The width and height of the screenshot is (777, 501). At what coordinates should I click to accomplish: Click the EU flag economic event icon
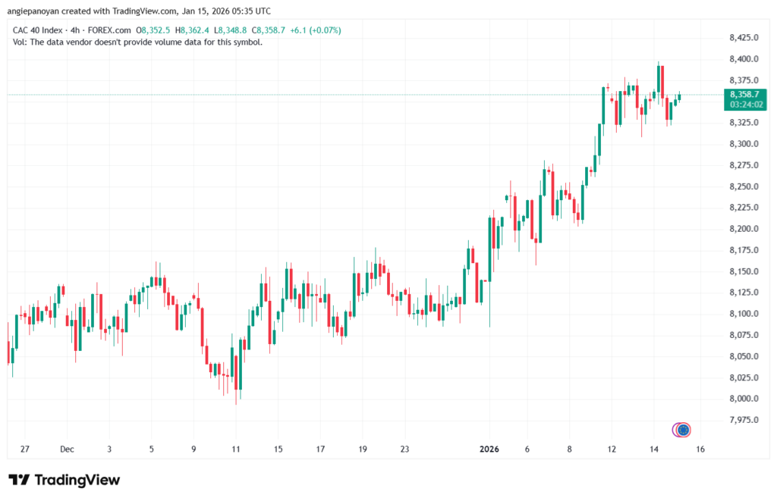tap(682, 430)
